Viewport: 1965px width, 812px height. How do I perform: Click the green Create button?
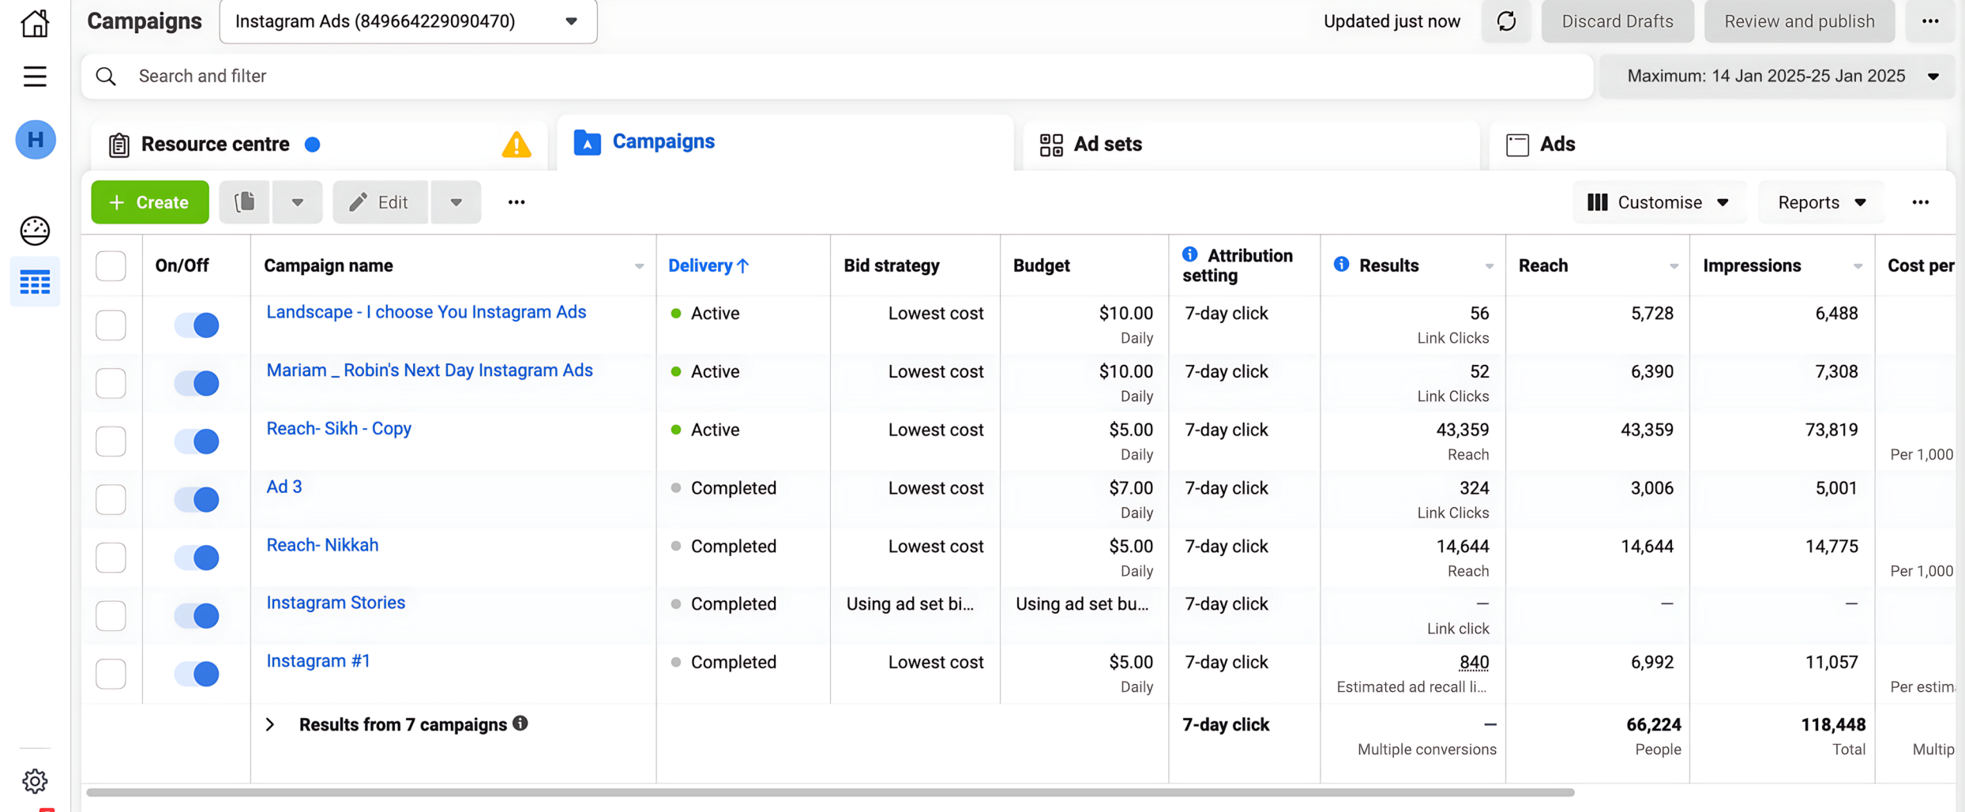pyautogui.click(x=149, y=202)
